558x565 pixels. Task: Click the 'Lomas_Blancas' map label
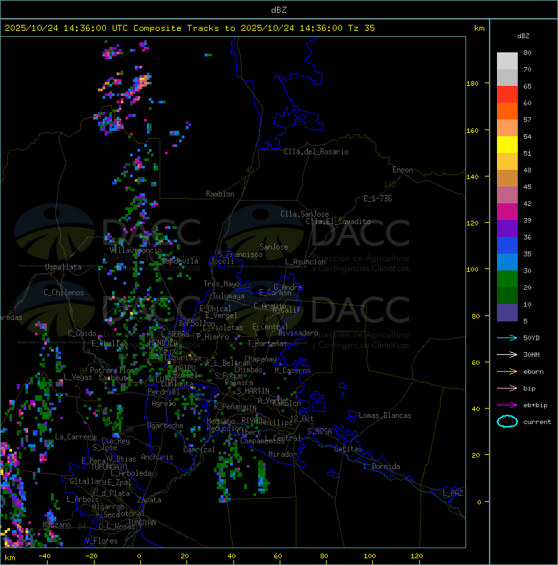pos(385,415)
